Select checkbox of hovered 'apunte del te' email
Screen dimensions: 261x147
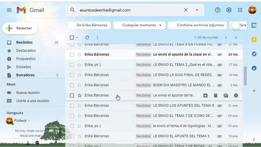[x=72, y=95]
